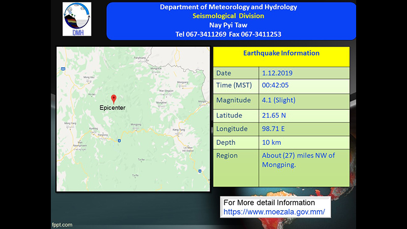This screenshot has height=229, width=407.
Task: Click Panghsang town on the map
Action: pyautogui.click(x=139, y=59)
